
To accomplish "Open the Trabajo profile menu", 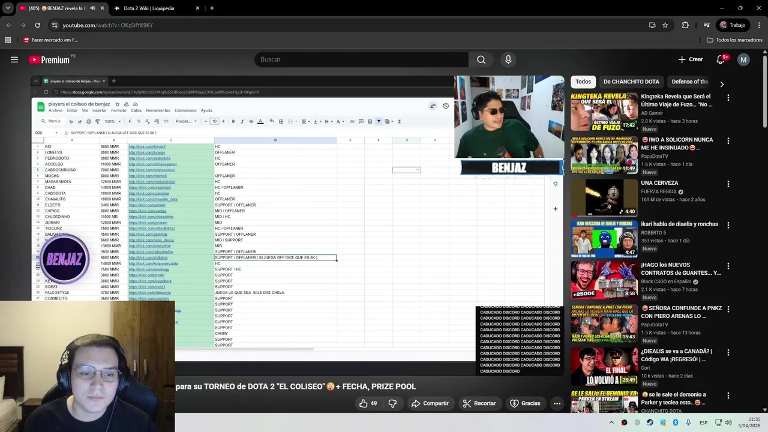I will tap(733, 25).
